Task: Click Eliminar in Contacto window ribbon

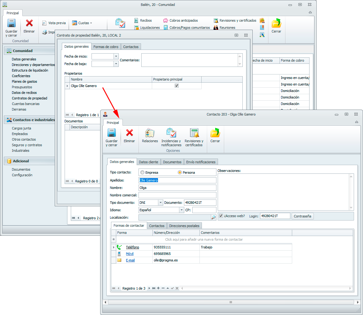Action: [x=129, y=136]
